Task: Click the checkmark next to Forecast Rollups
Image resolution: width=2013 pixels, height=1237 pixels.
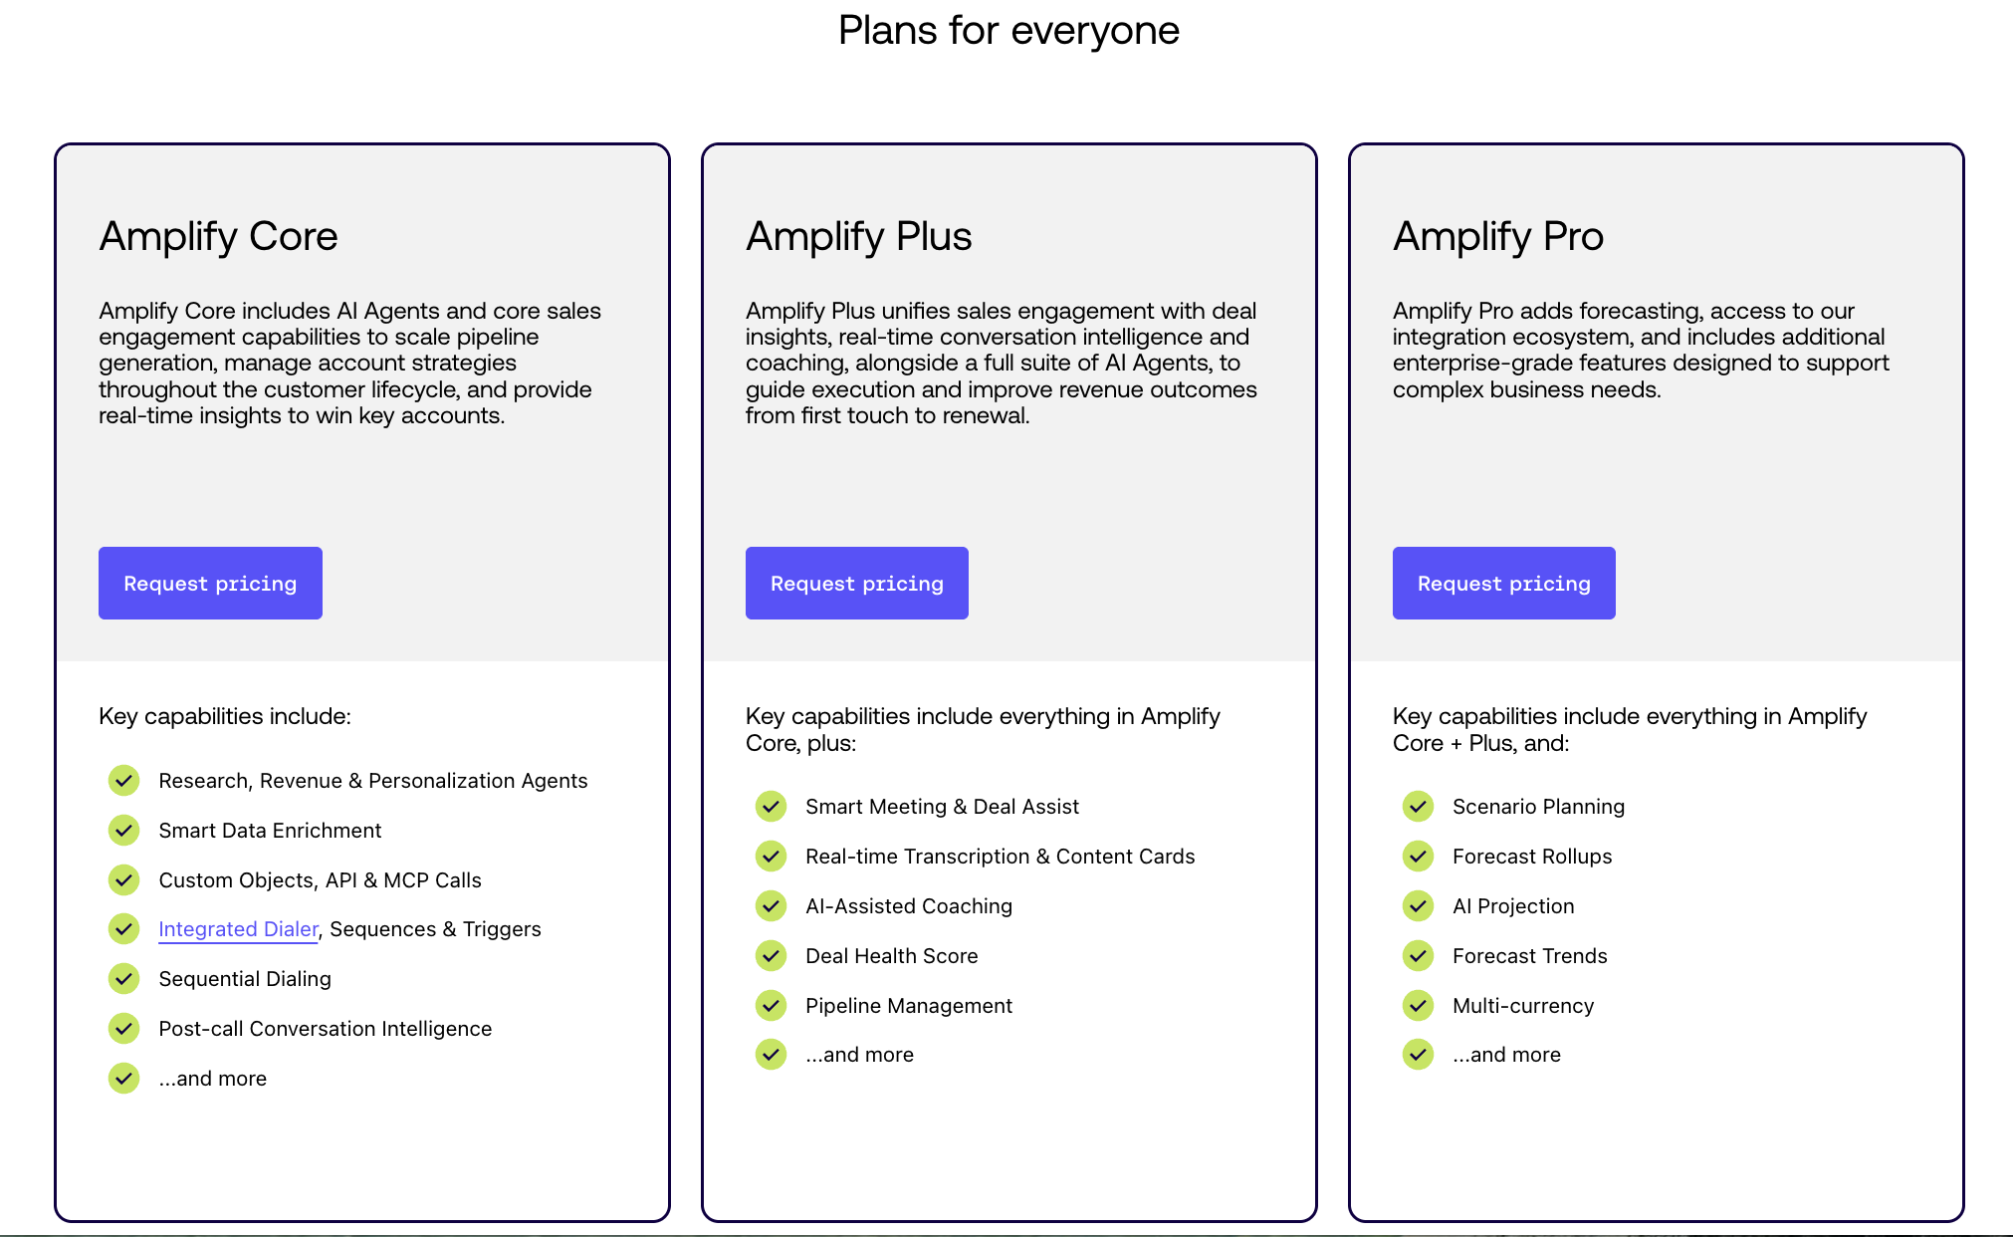Action: click(x=1417, y=856)
